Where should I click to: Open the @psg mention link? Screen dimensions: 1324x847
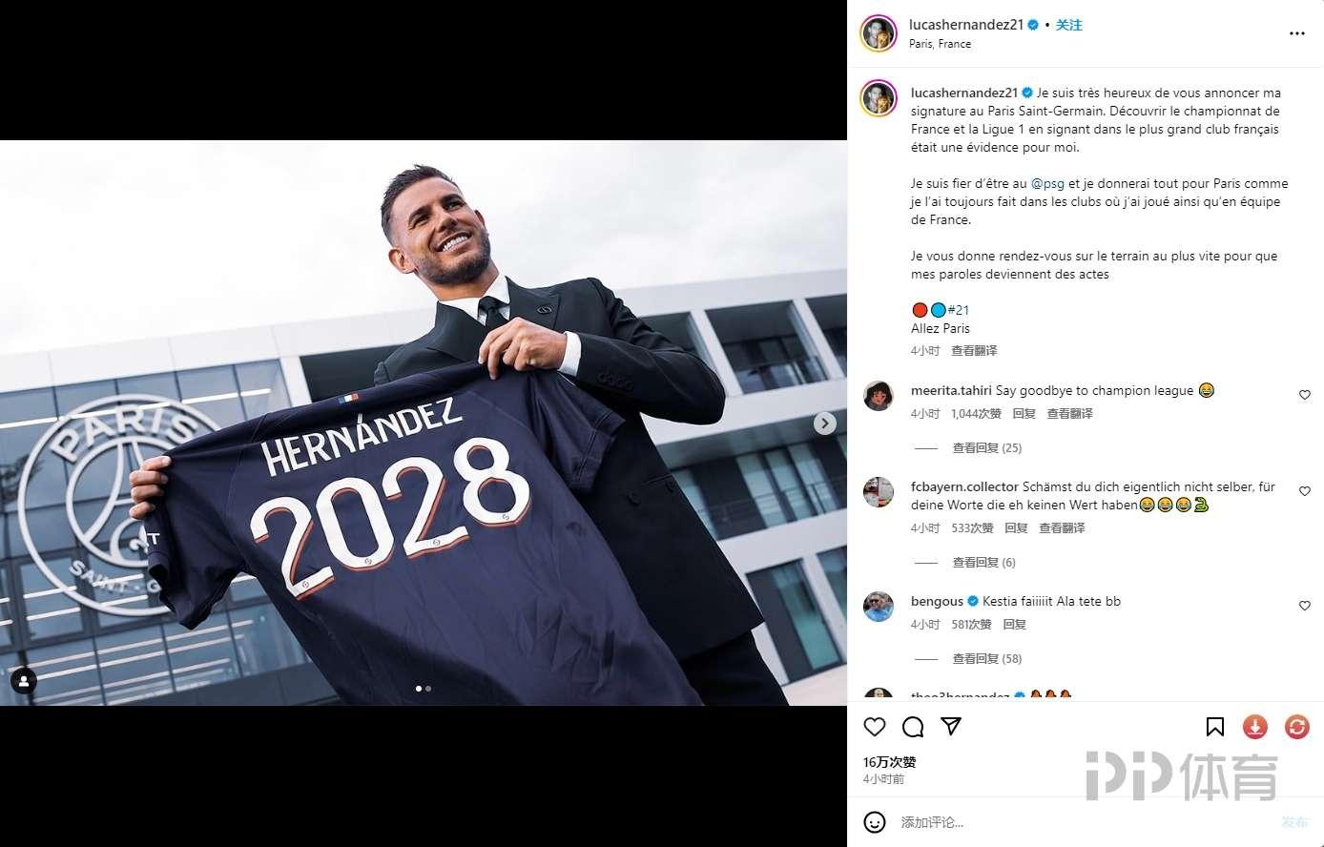click(1047, 184)
